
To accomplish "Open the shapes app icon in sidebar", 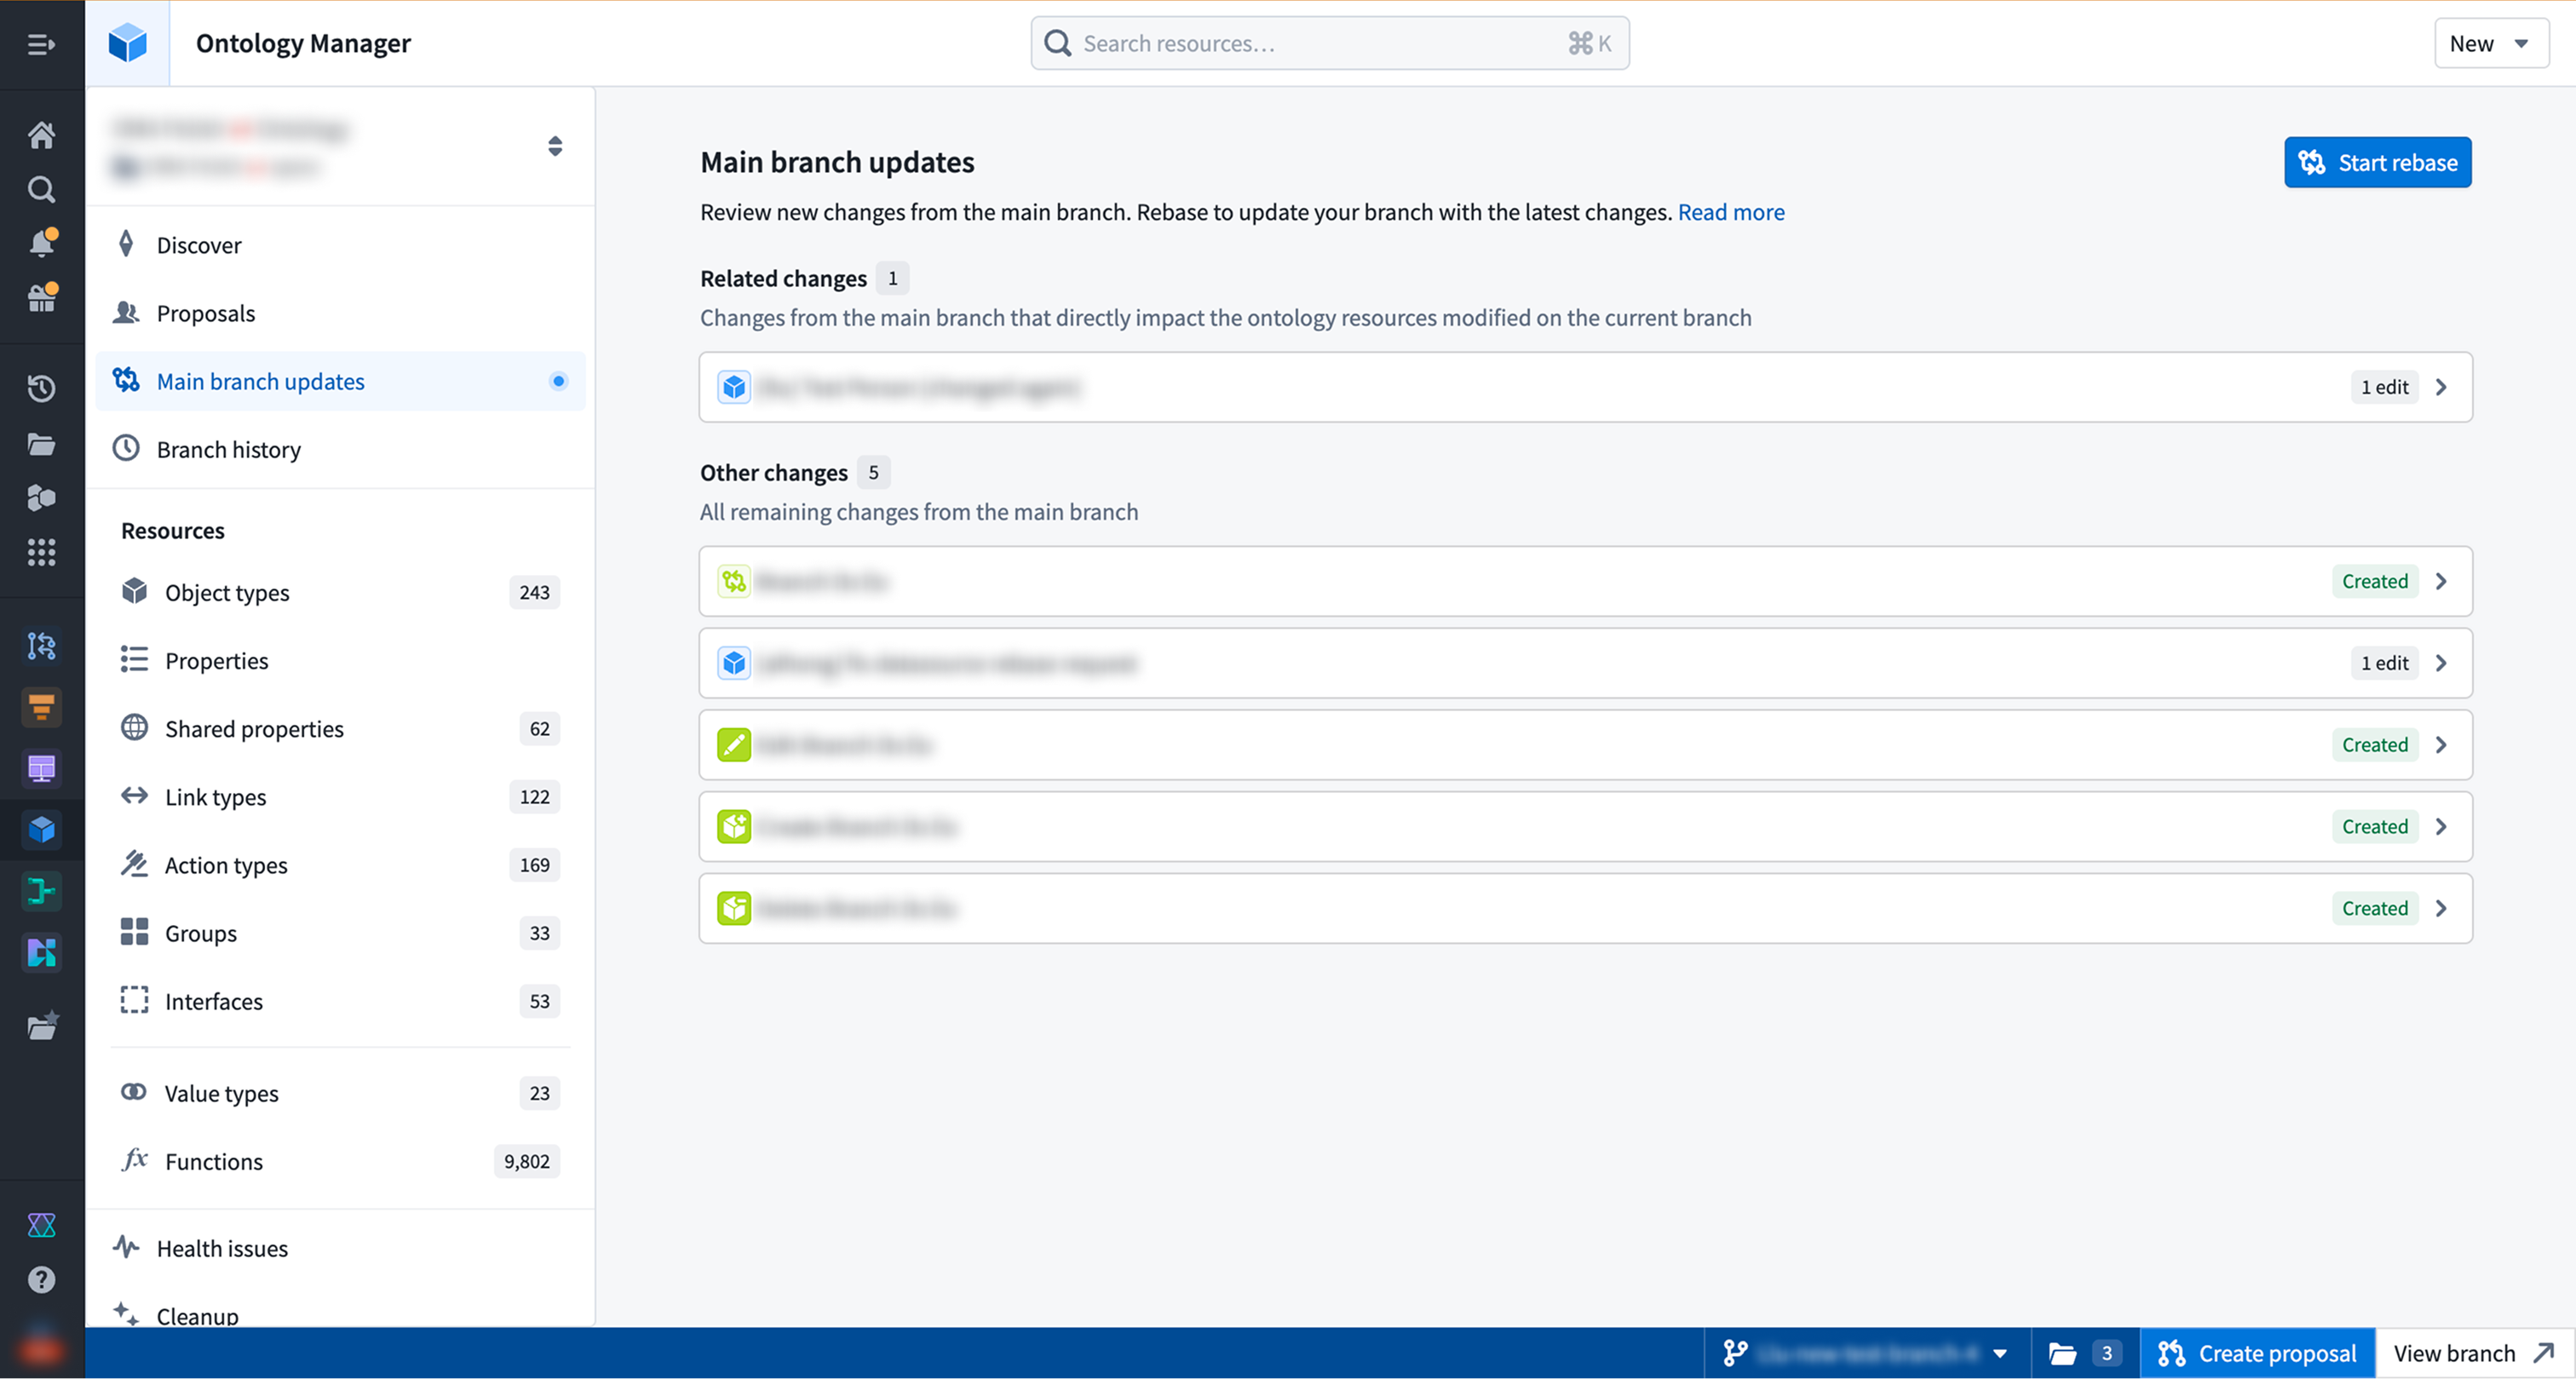I will [41, 497].
